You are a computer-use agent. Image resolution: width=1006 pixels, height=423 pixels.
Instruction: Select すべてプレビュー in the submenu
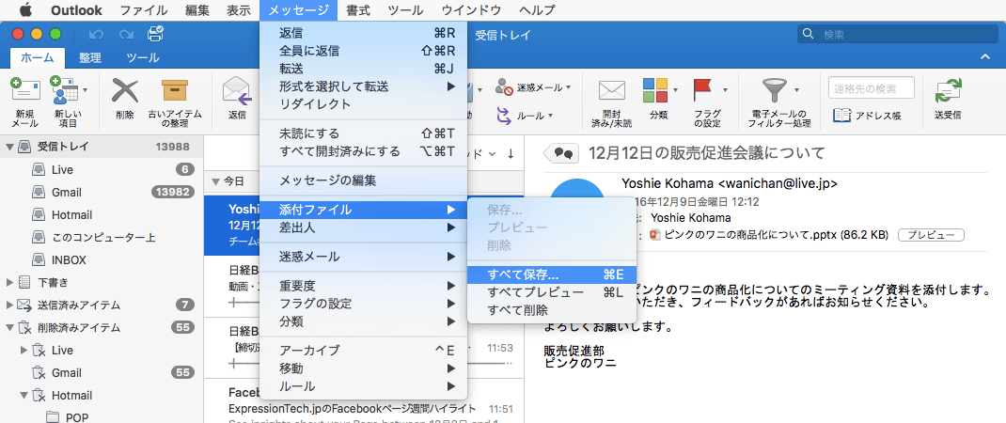pyautogui.click(x=552, y=292)
